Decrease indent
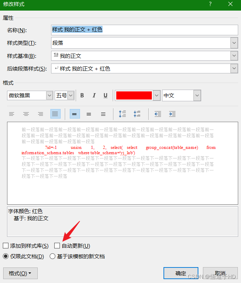 (x=158, y=114)
